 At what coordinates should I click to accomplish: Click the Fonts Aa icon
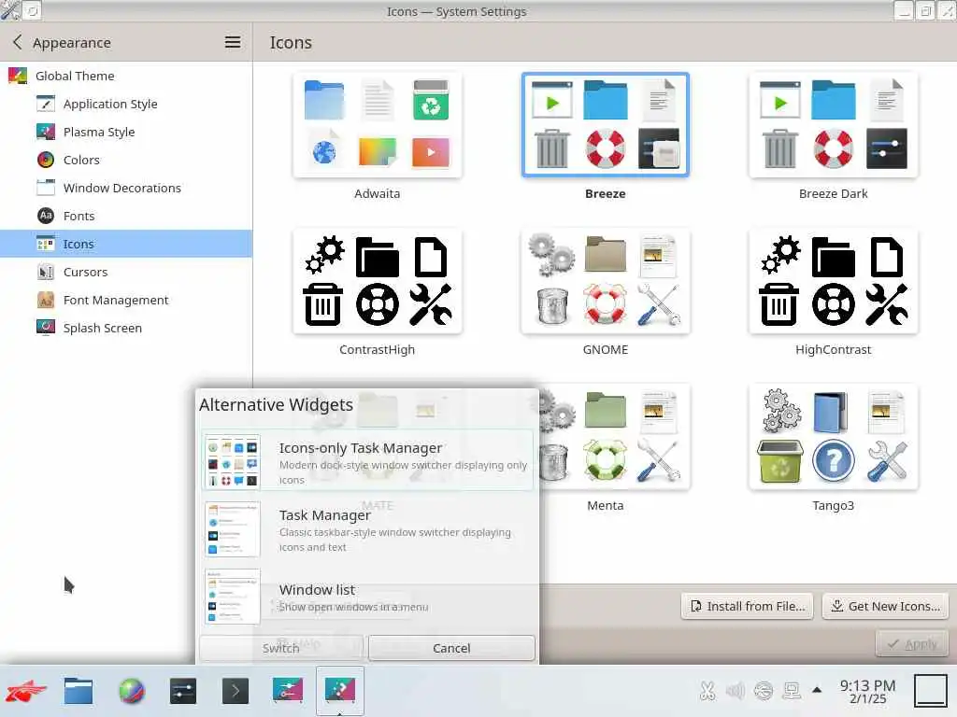point(46,216)
